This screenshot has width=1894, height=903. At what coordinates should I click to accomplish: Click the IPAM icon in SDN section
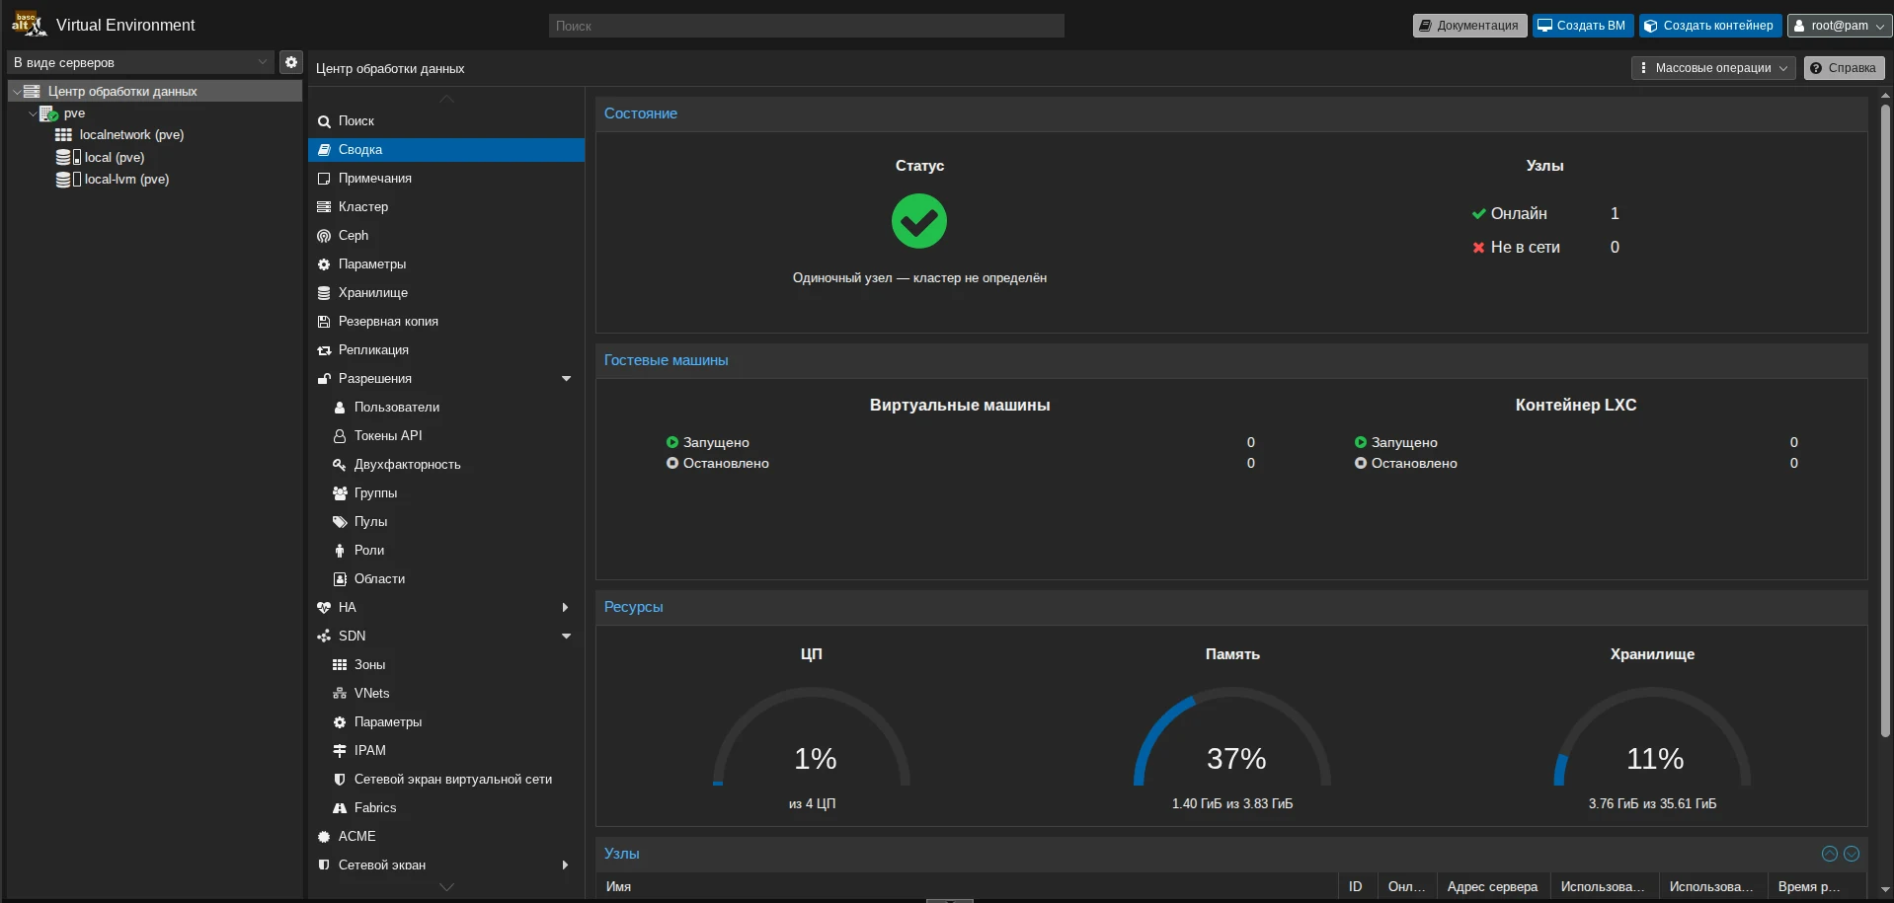tap(340, 751)
